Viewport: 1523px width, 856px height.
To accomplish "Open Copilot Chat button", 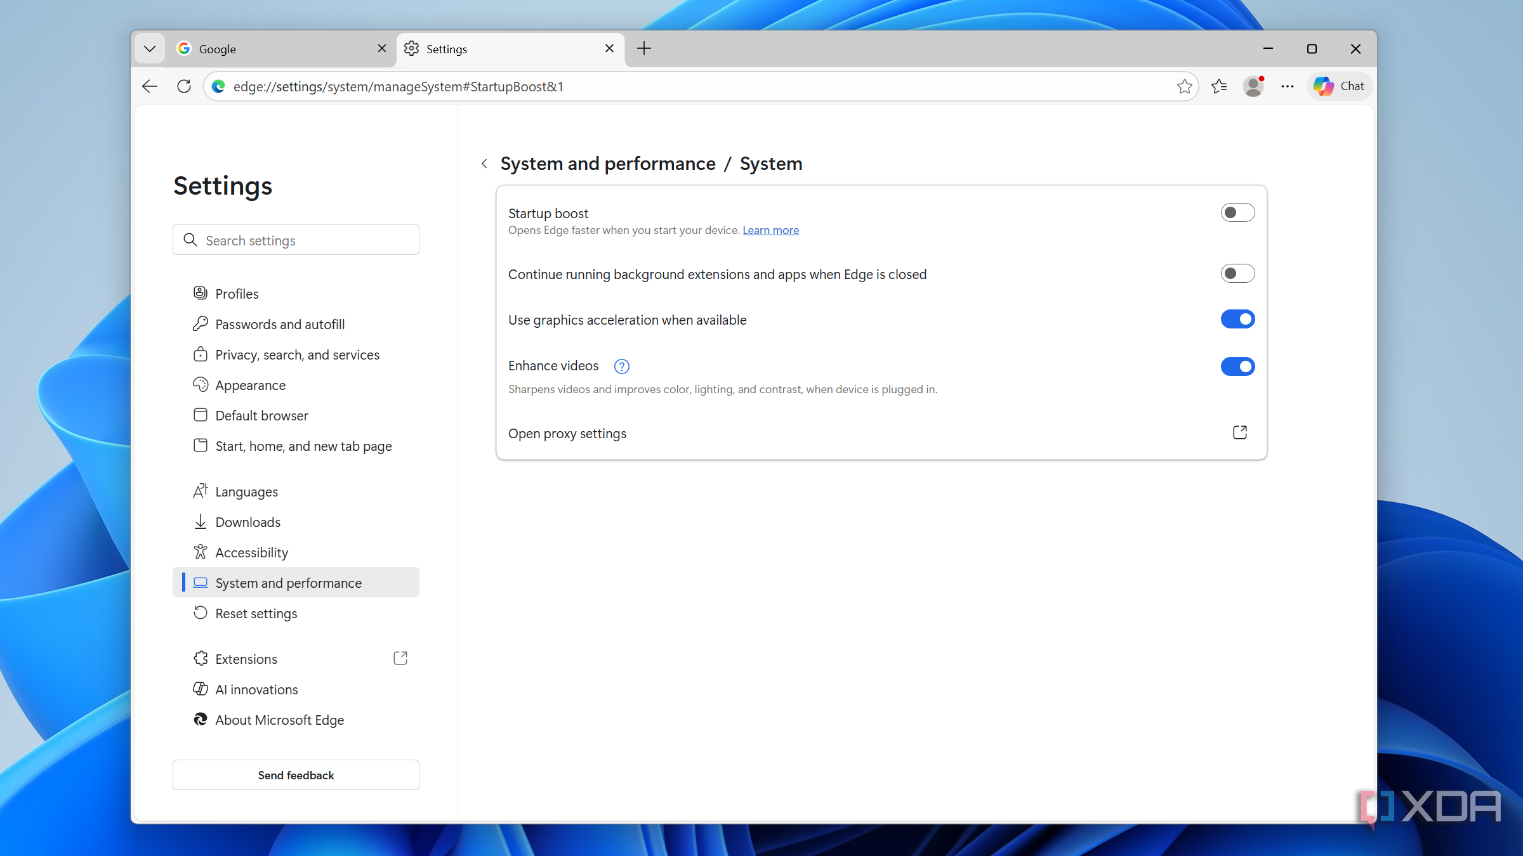I will click(1340, 86).
